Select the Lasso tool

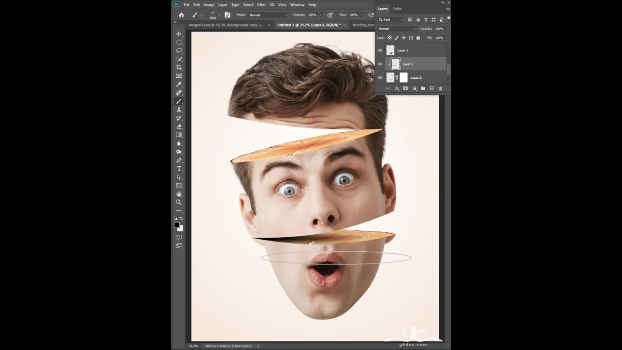point(179,51)
